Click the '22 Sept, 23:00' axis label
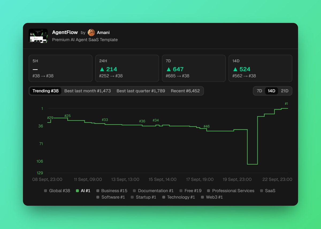The image size is (321, 229). click(x=277, y=179)
